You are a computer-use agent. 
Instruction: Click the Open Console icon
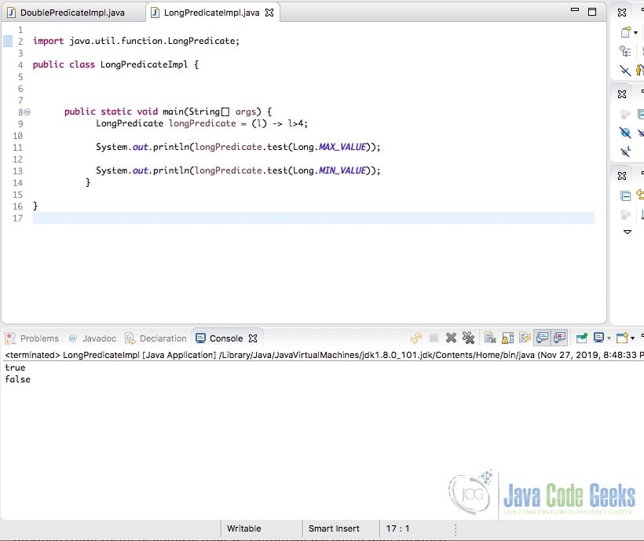tap(622, 338)
